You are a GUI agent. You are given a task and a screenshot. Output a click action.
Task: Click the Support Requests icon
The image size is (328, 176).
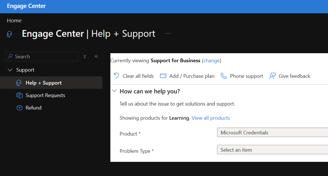click(x=20, y=95)
